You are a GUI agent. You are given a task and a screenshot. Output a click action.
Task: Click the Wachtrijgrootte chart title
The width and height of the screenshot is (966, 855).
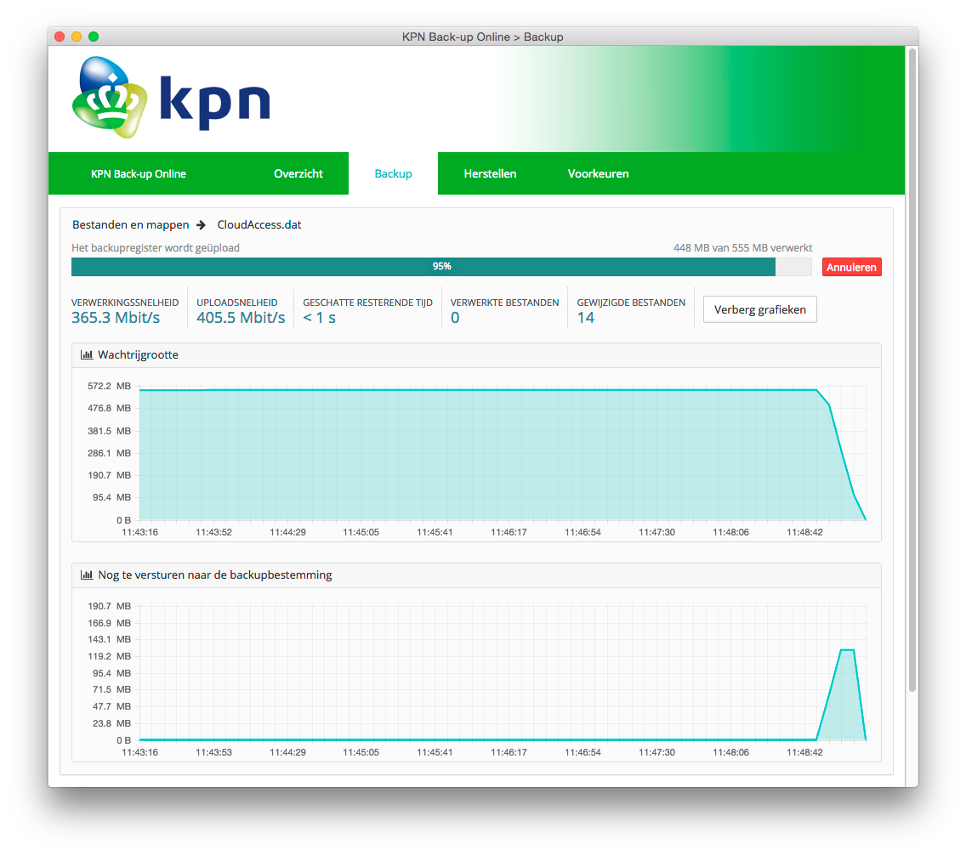pos(138,355)
